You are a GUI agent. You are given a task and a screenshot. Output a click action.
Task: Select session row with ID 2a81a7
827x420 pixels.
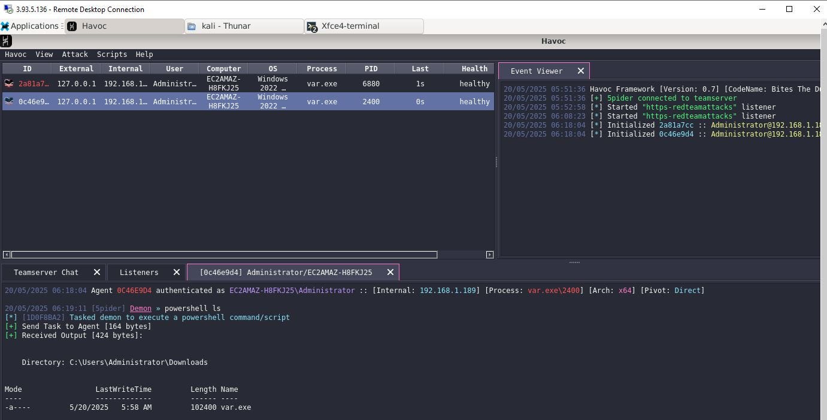[x=248, y=83]
